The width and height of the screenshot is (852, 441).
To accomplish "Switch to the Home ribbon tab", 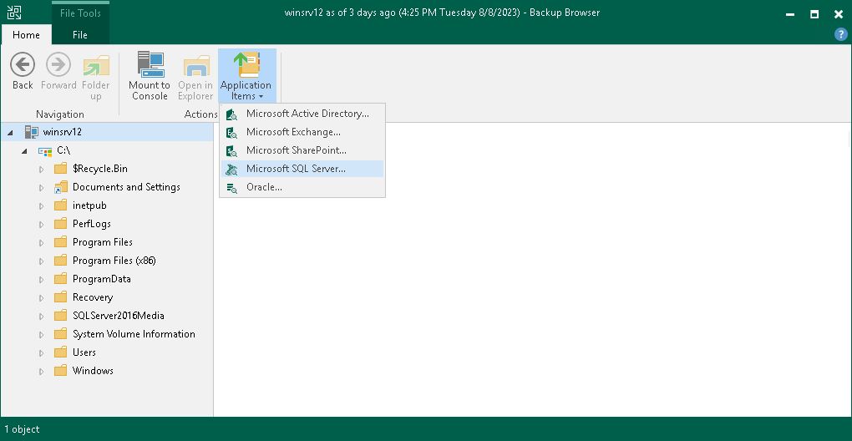I will pyautogui.click(x=26, y=35).
